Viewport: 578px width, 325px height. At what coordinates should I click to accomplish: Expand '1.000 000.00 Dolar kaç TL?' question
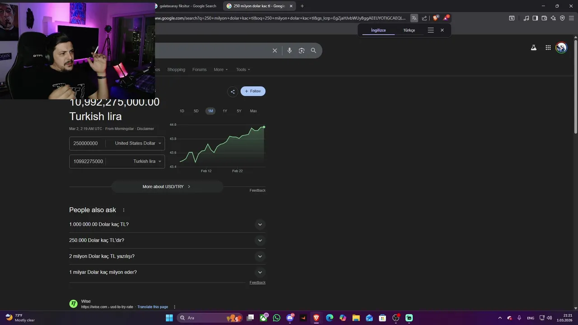pyautogui.click(x=167, y=224)
